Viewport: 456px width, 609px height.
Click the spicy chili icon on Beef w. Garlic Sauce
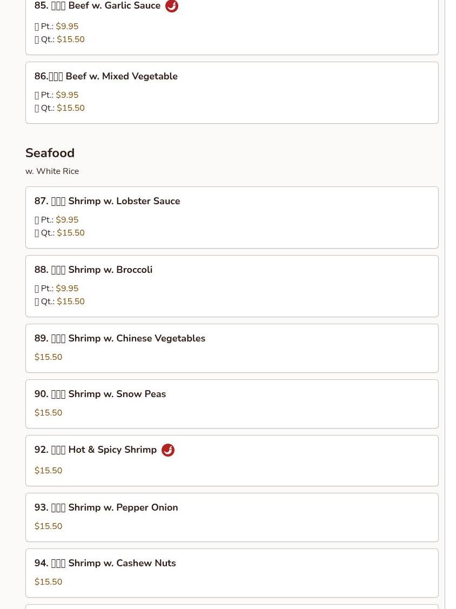click(172, 6)
